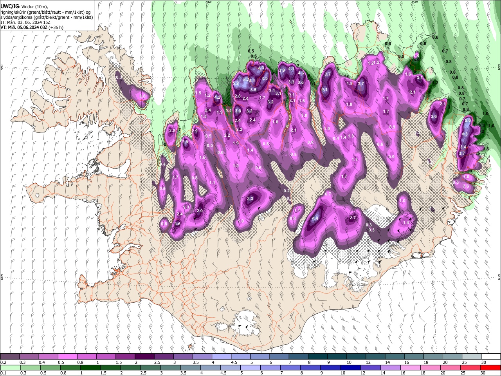Click the violet 3 swatch in upper legend row
The height and width of the screenshot is (376, 501).
coord(183,357)
